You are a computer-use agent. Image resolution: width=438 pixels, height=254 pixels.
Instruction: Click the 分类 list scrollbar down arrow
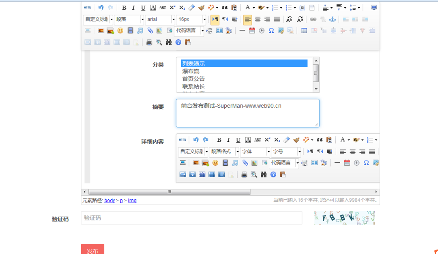point(316,89)
